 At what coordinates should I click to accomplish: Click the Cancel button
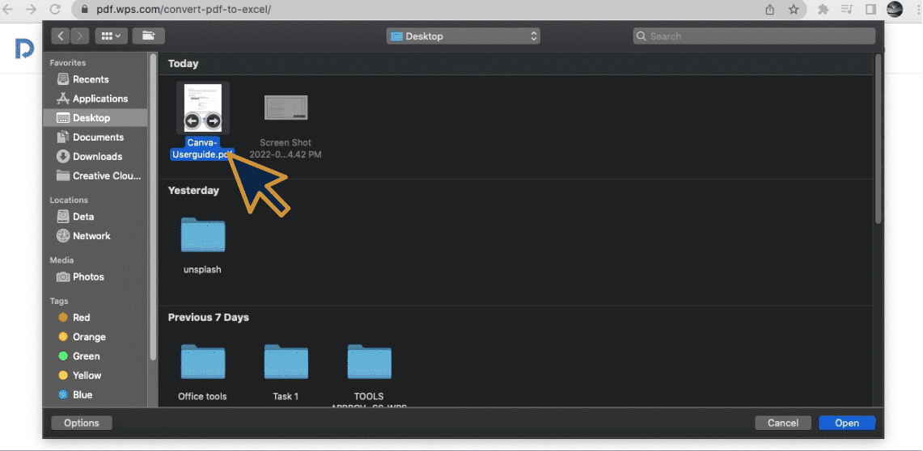click(782, 423)
